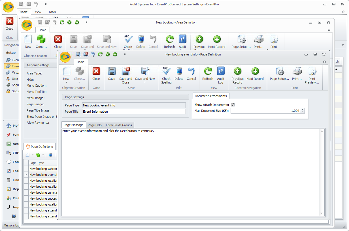The width and height of the screenshot is (349, 231).
Task: Open Page Setup in the Page Definition ribbon
Action: point(279,74)
